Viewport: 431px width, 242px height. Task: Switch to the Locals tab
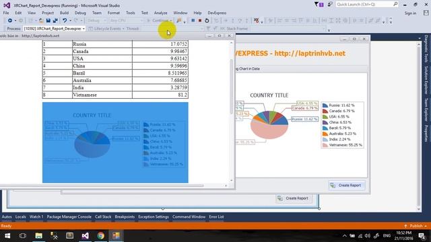tap(20, 216)
